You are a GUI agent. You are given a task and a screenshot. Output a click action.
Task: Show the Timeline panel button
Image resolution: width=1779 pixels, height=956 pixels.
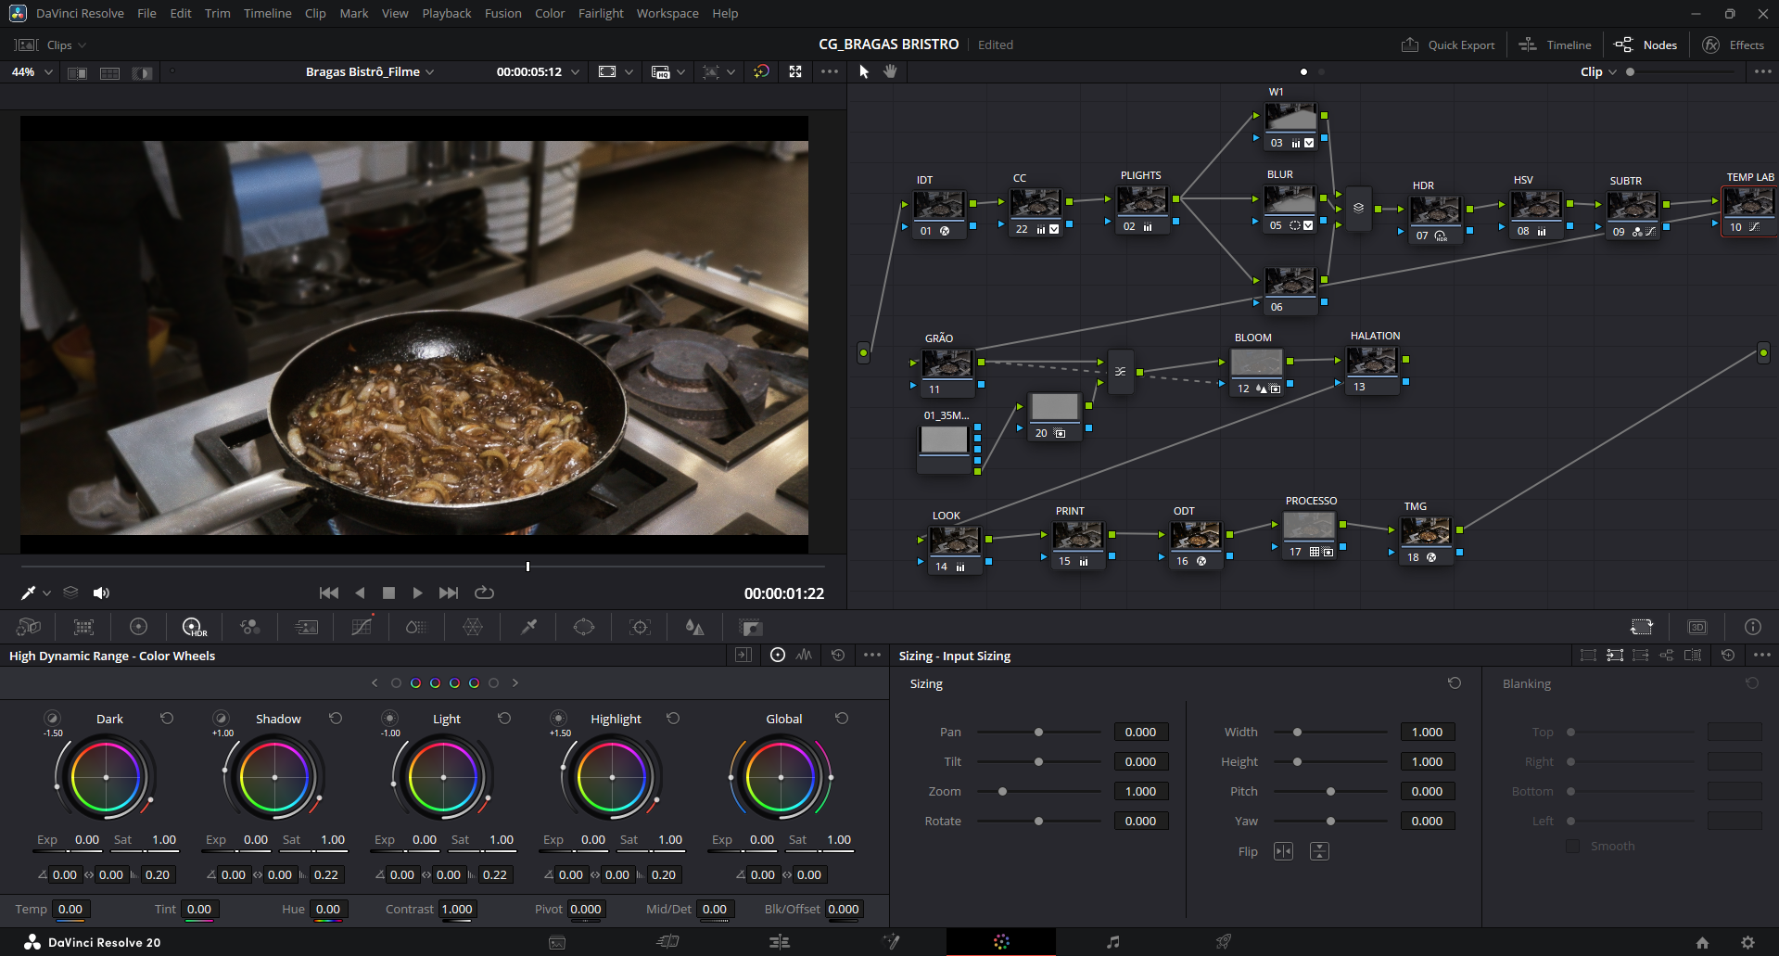[1555, 45]
